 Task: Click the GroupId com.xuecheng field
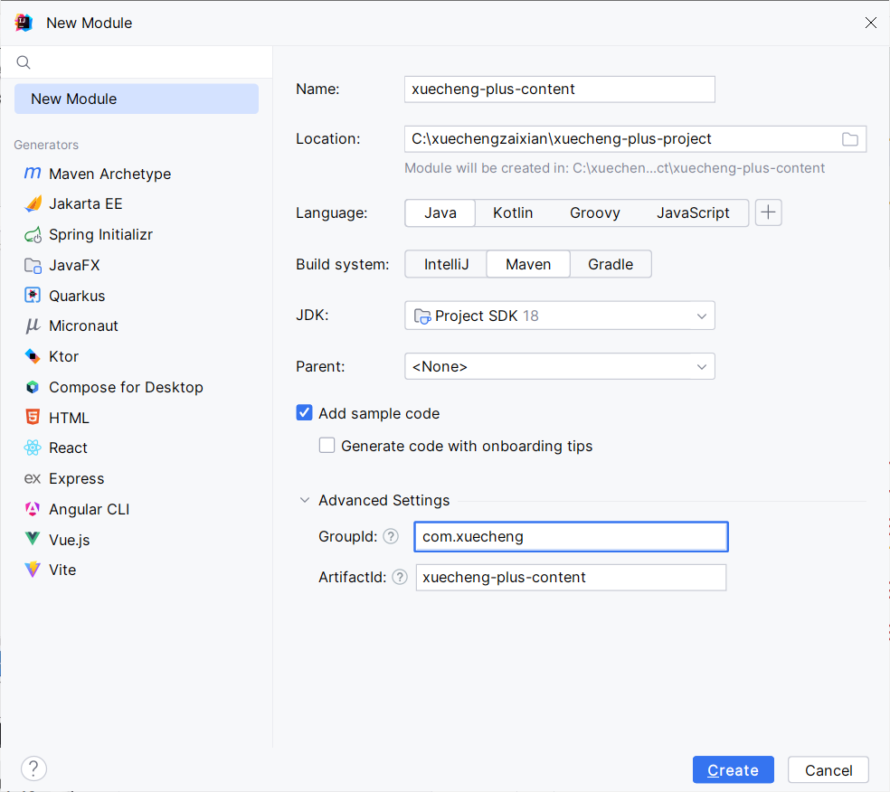(x=571, y=537)
